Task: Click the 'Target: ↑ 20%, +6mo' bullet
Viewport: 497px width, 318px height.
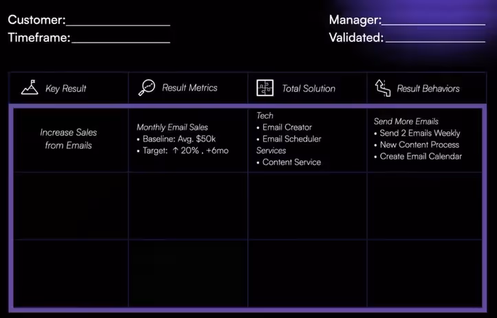Action: pos(183,150)
